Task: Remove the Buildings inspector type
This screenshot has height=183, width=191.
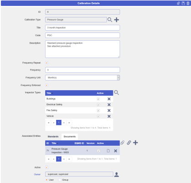Action: coord(109,99)
